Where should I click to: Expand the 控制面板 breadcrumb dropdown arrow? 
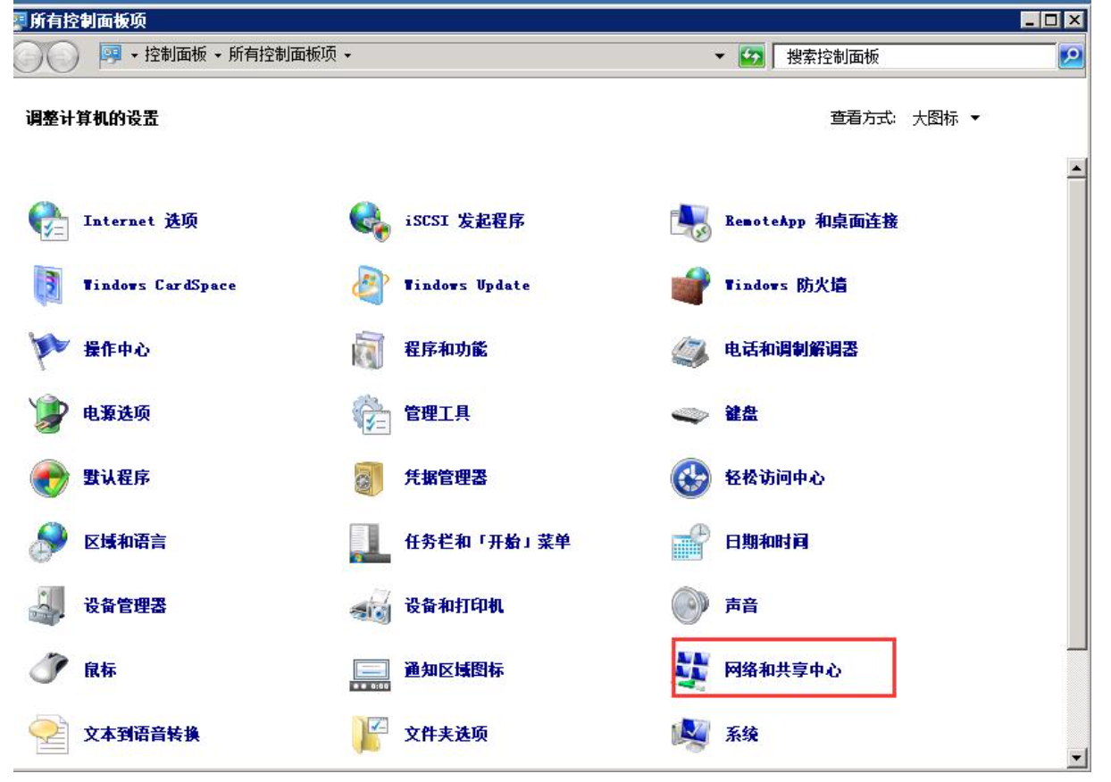tap(216, 56)
